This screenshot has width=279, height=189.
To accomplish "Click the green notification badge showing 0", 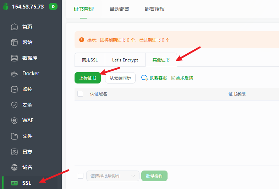I will [x=53, y=6].
